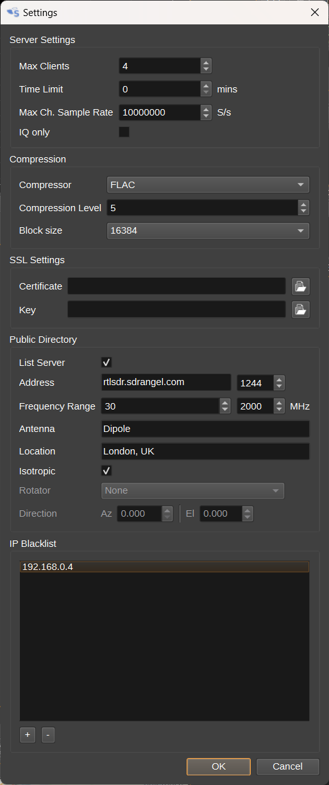Increase Max Ch. Sample Rate
This screenshot has width=329, height=785.
click(x=206, y=108)
